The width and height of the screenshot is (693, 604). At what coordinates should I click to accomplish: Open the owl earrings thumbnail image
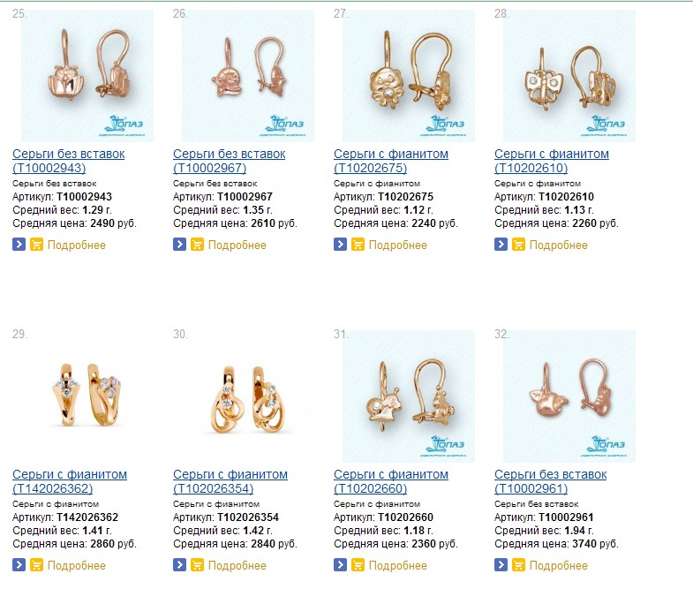87,76
